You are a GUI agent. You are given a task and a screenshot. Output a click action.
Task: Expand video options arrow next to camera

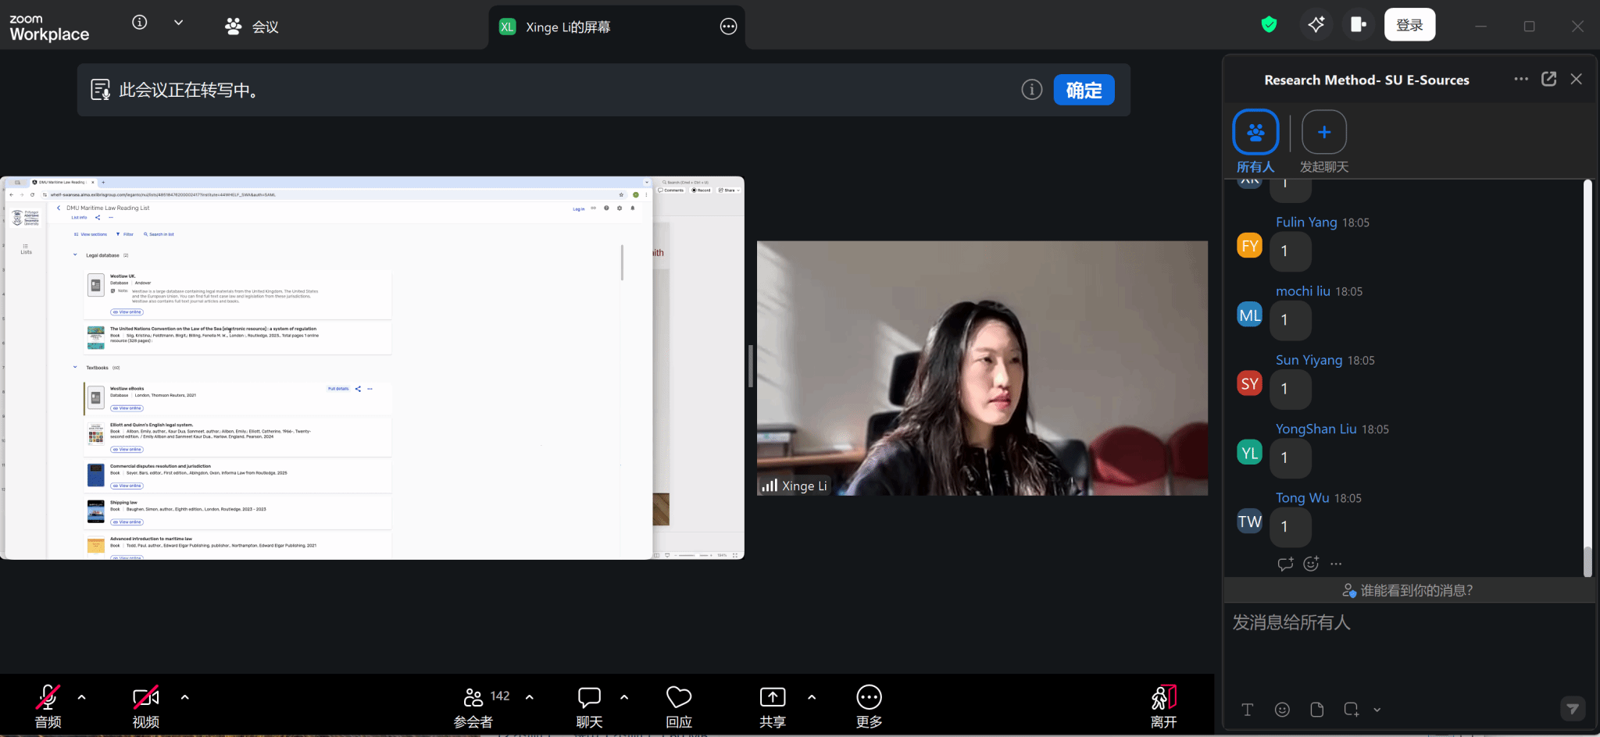[185, 697]
